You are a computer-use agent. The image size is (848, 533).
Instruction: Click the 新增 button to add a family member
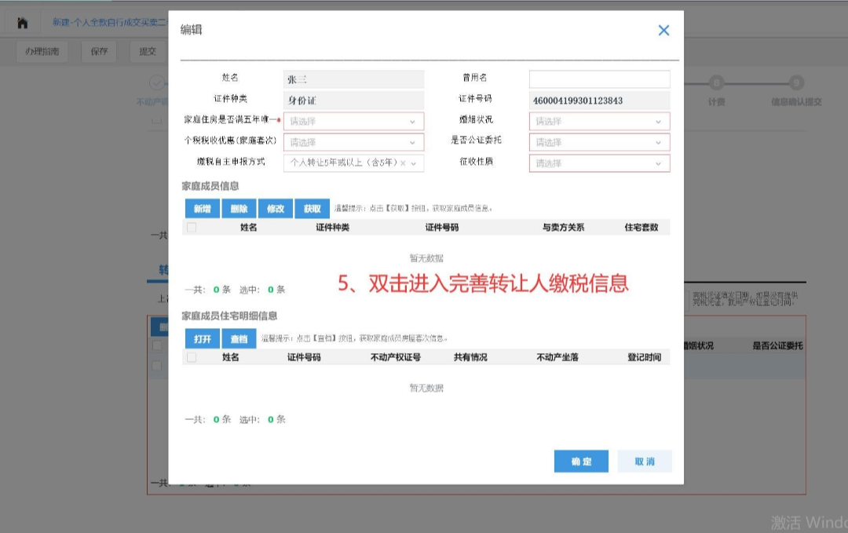coord(202,209)
